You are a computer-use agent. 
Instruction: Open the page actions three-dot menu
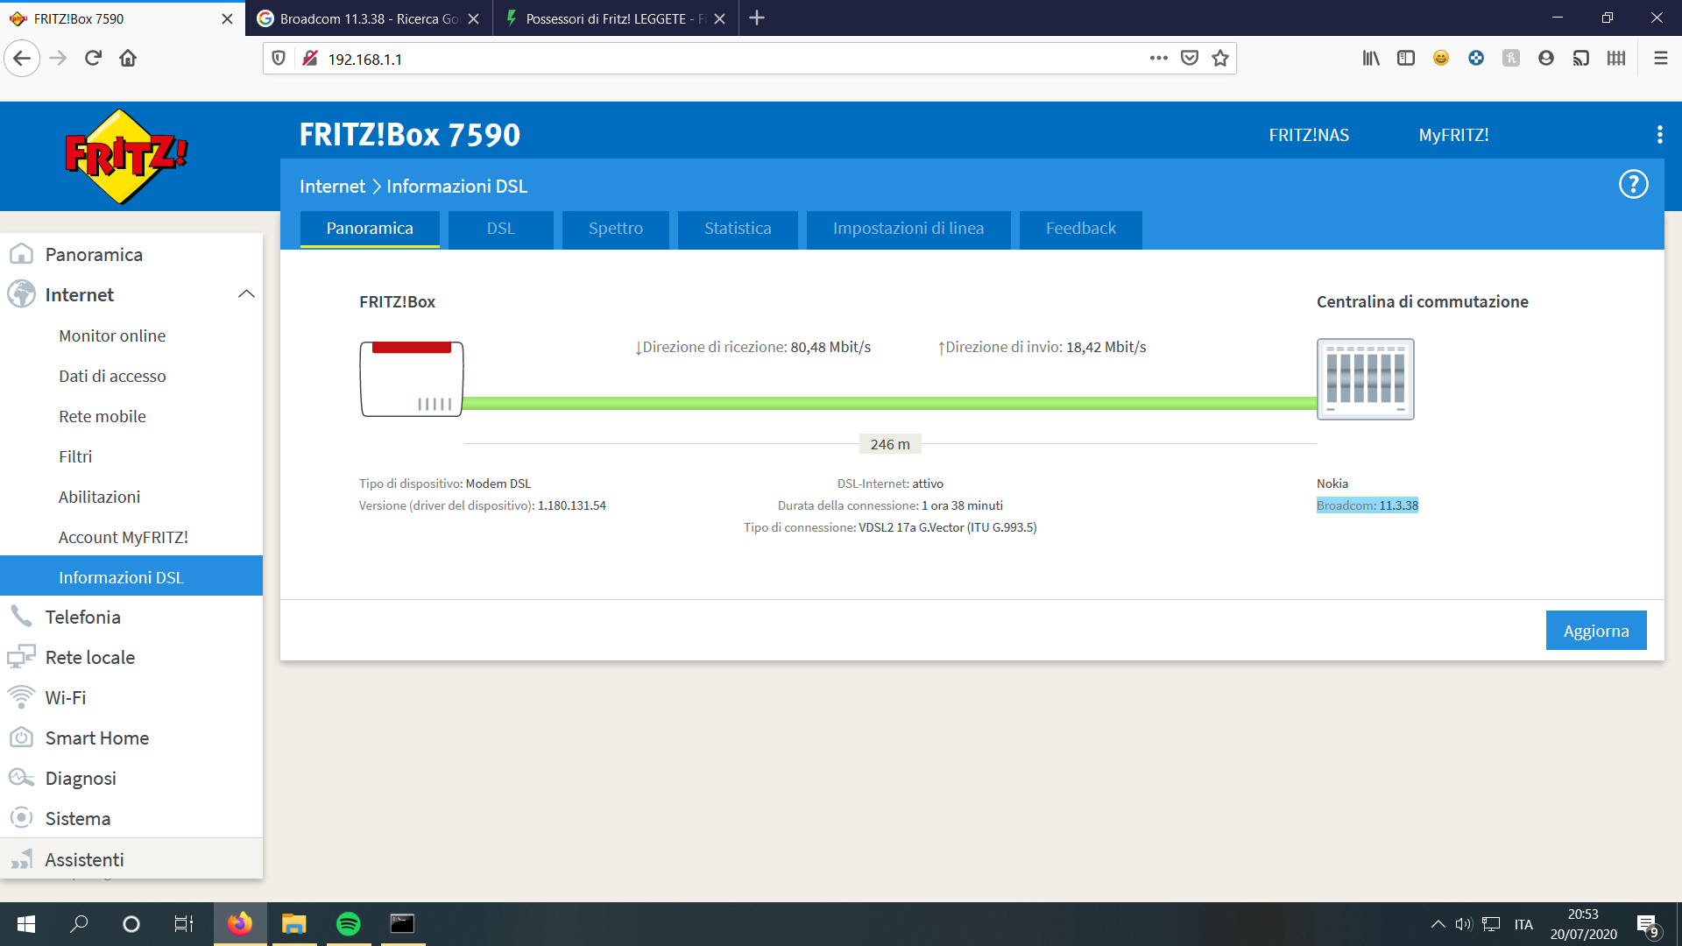tap(1158, 59)
